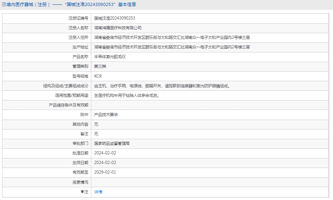Click the product name 半导体激光脱毛仪
The width and height of the screenshot is (333, 200).
click(x=110, y=57)
